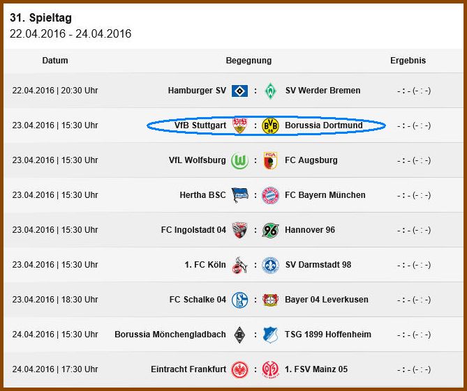Viewport: 467px width, 391px height.
Task: Click the Bayer 04 Leverkusen logo
Action: click(x=270, y=300)
